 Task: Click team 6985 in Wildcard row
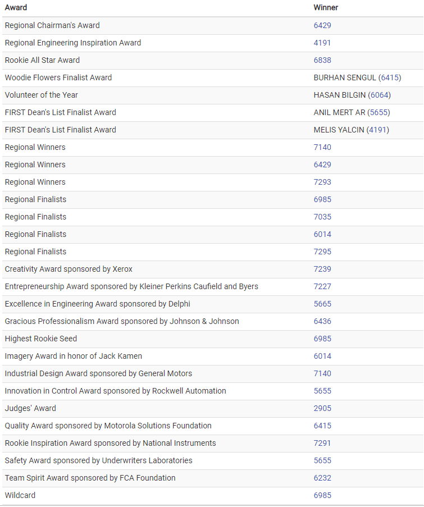[322, 496]
